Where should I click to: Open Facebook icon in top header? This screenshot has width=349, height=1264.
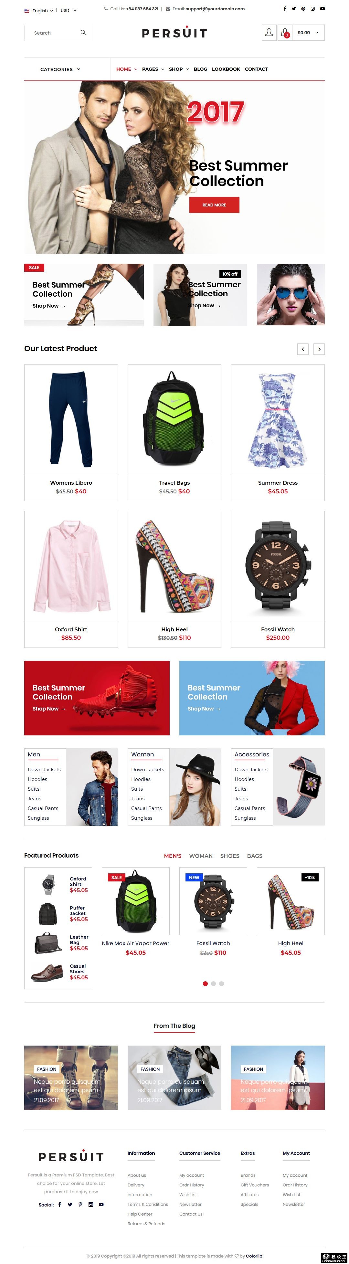(x=285, y=9)
